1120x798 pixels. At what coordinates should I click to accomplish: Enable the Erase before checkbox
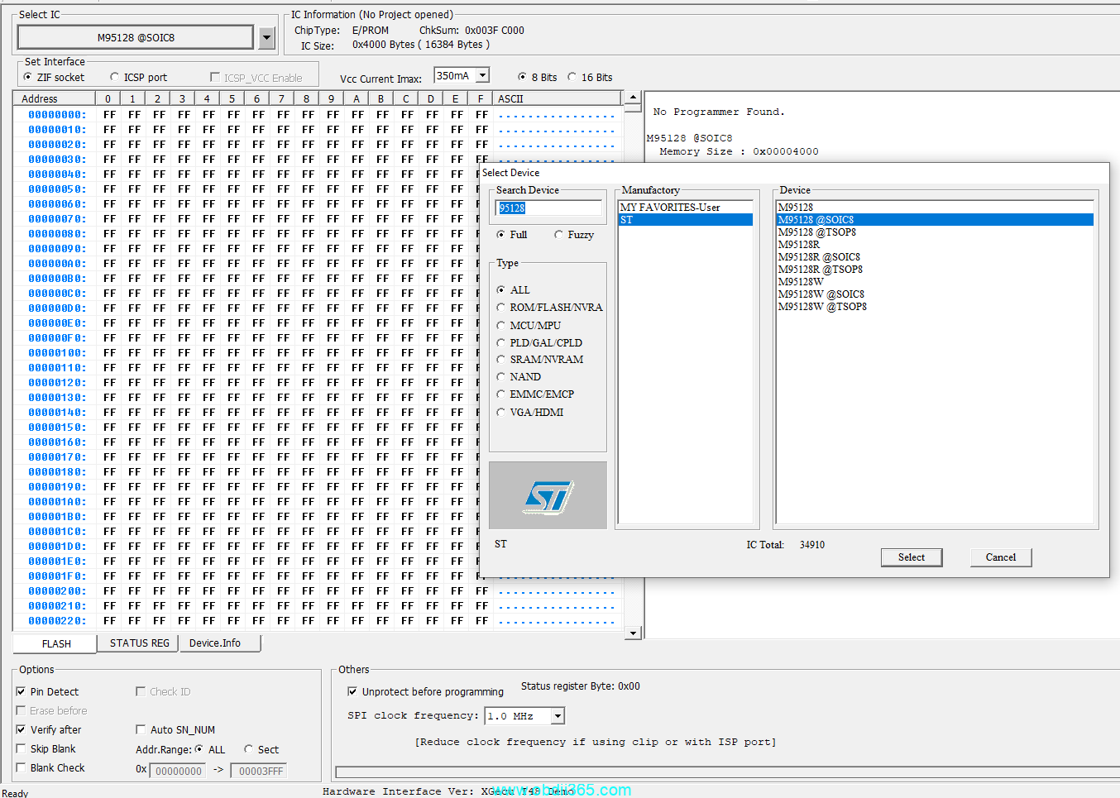pos(22,711)
